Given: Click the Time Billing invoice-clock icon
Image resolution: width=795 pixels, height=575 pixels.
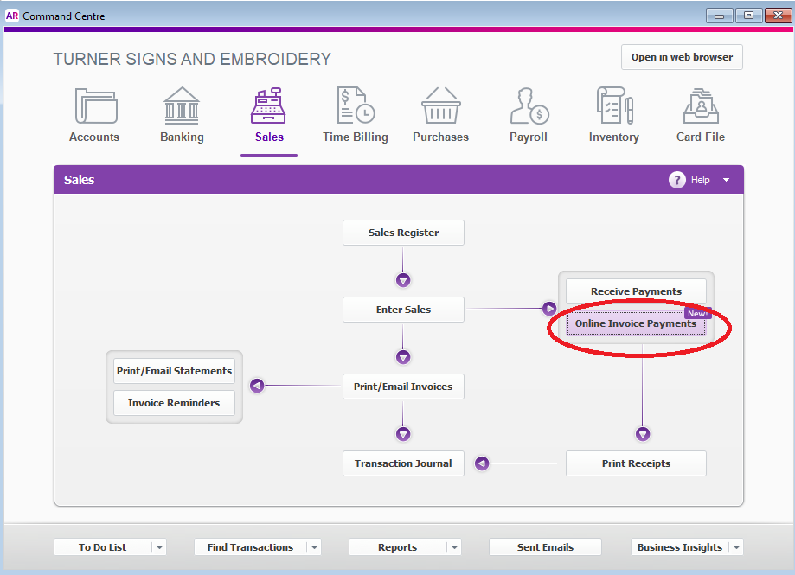Looking at the screenshot, I should (x=355, y=106).
